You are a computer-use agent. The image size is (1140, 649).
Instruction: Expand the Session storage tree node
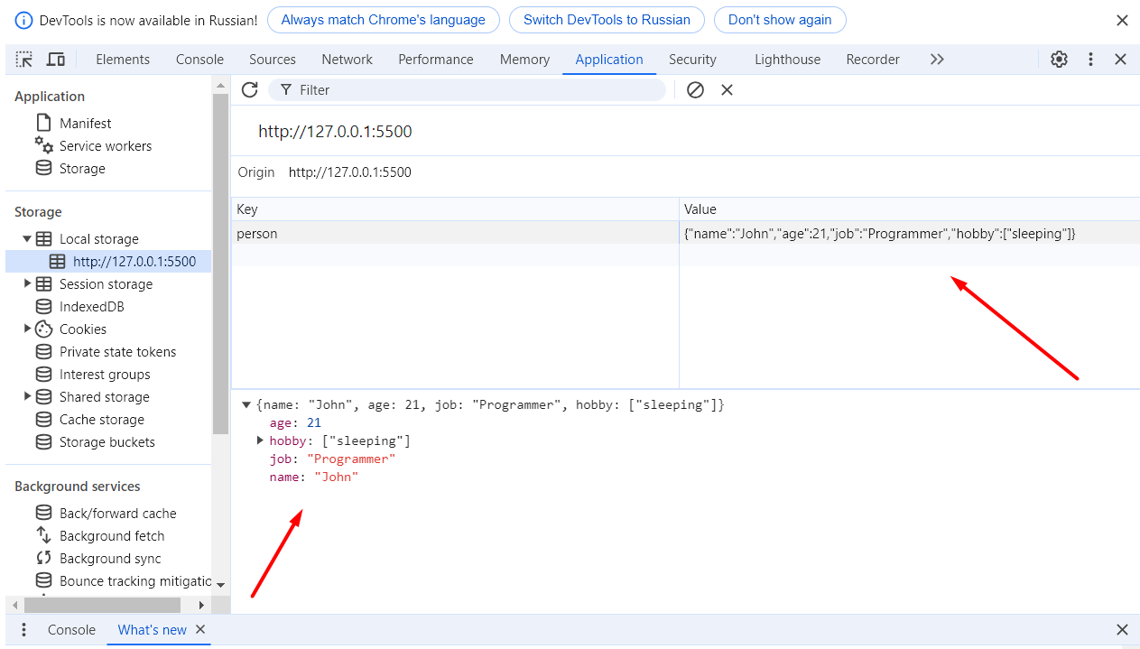tap(28, 284)
